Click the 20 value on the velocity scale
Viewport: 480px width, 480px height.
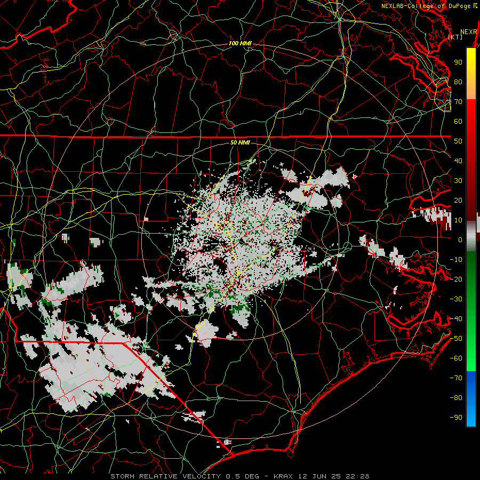click(x=458, y=201)
